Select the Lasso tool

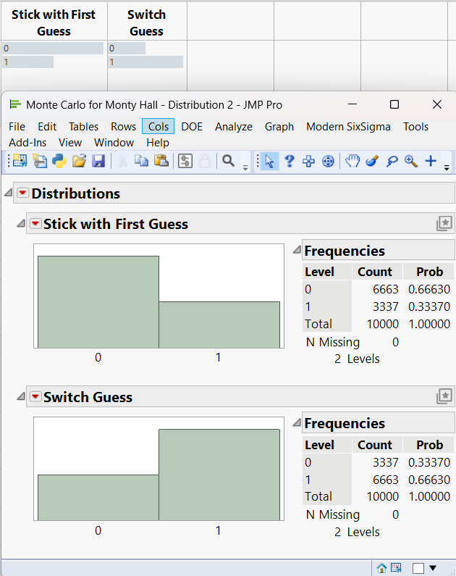(392, 161)
